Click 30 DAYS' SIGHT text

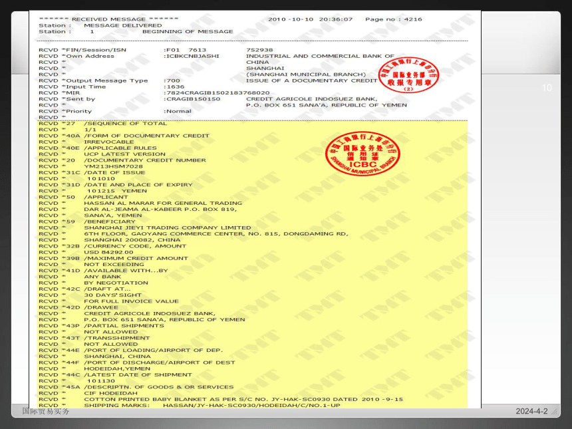112,295
